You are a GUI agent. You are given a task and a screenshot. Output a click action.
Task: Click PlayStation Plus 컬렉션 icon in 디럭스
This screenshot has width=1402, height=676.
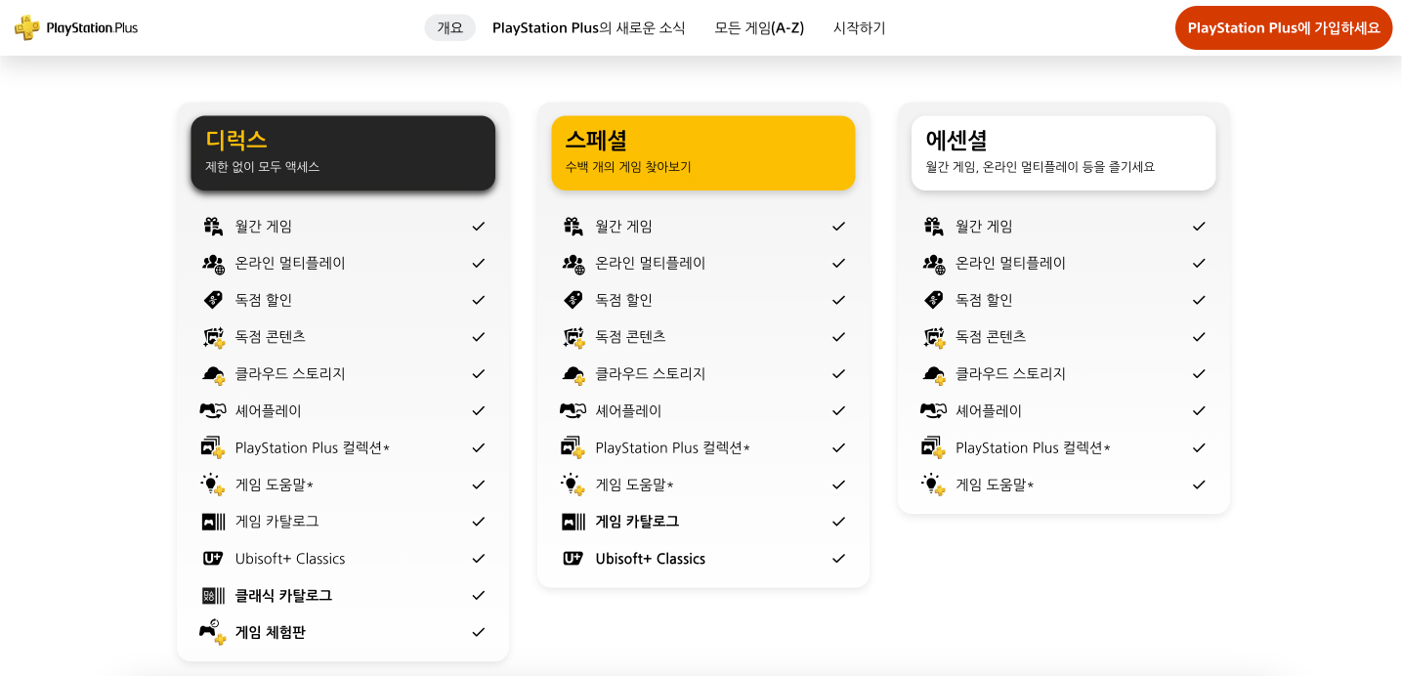tap(213, 447)
